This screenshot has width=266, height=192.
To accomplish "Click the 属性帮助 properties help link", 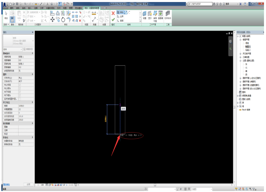I will [7, 184].
